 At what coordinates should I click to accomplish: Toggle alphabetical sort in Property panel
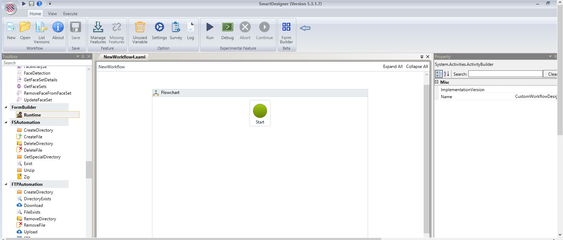pyautogui.click(x=446, y=74)
